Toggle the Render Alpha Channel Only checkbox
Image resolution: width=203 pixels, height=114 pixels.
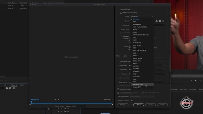[x=142, y=92]
